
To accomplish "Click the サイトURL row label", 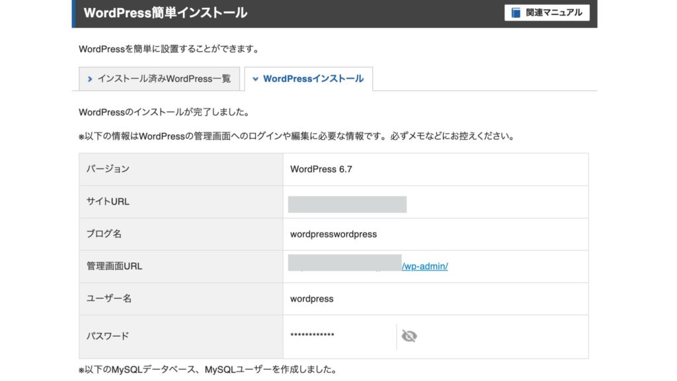I will pos(108,202).
